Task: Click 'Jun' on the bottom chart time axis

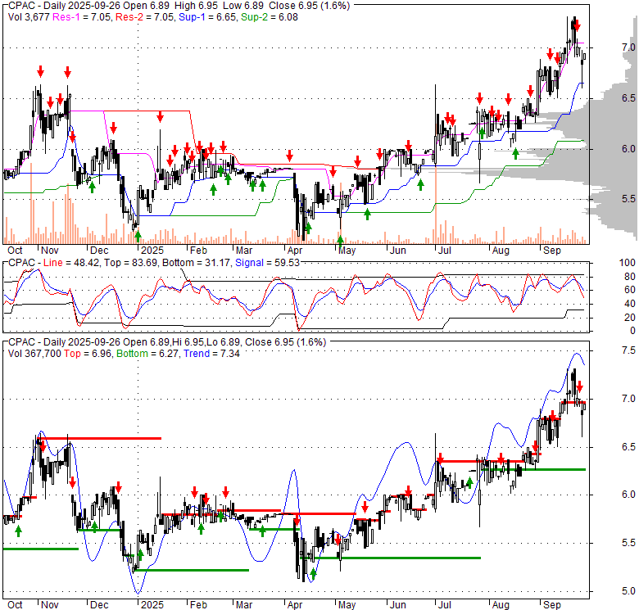Action: tap(398, 605)
